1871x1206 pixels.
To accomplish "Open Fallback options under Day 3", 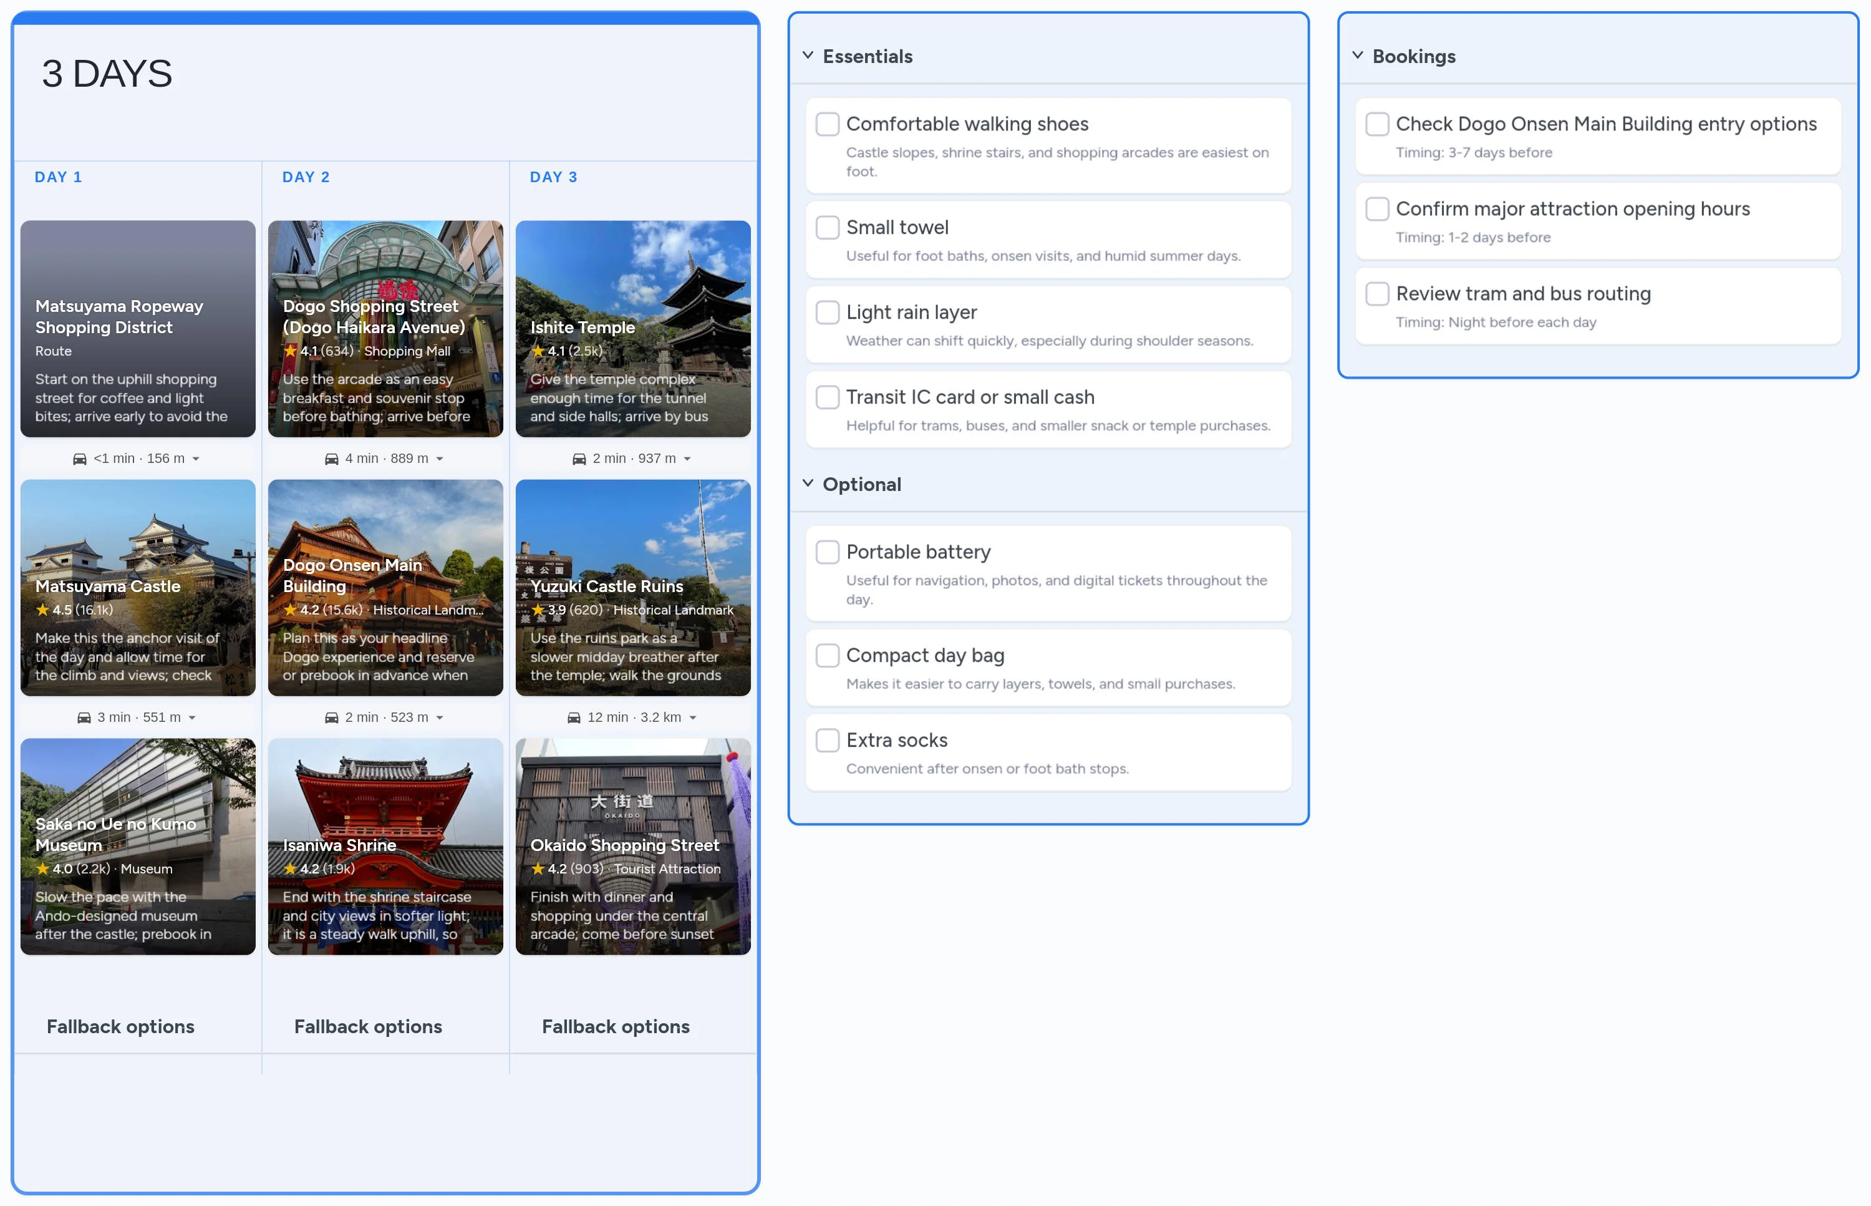I will (616, 1026).
